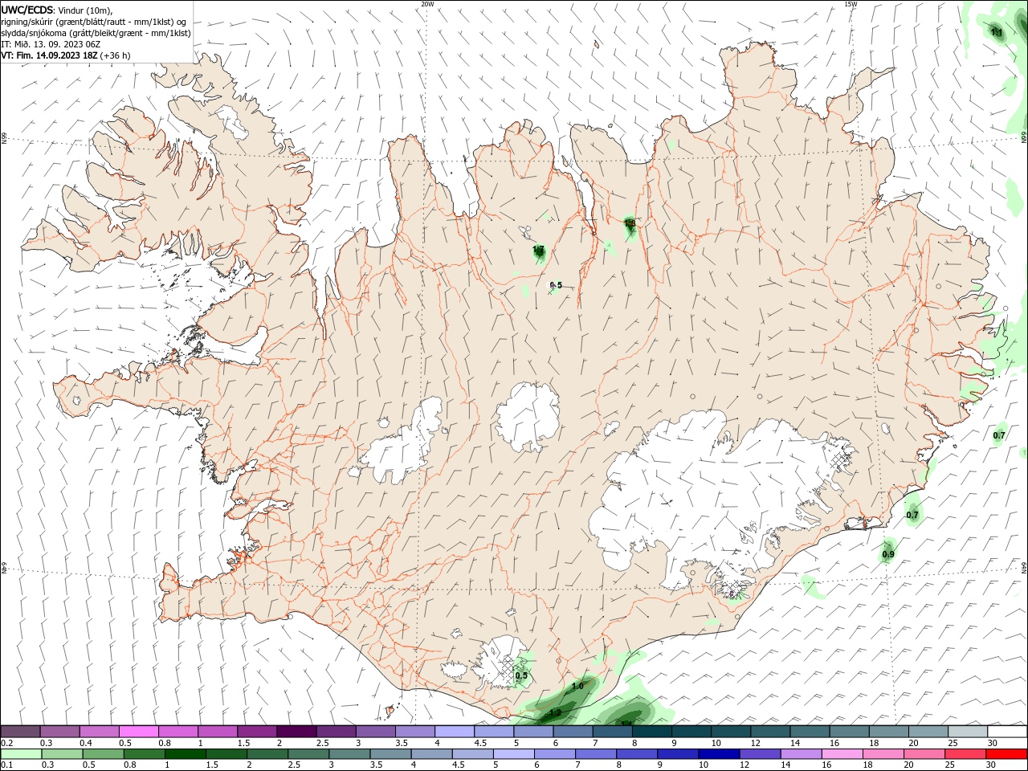Select the light lavender snow swatch for 4–4.5
This screenshot has width=1028, height=771.
tap(455, 732)
